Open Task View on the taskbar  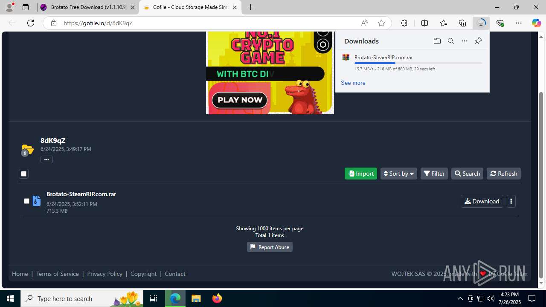pos(154,298)
